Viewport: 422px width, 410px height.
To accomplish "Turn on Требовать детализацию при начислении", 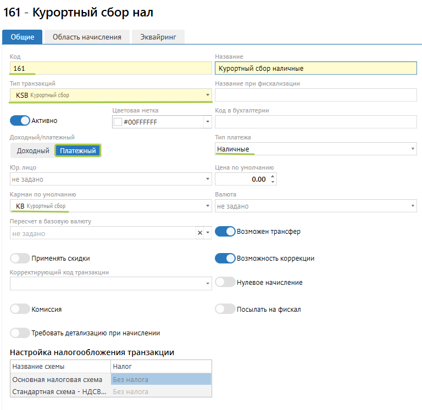I will (20, 333).
